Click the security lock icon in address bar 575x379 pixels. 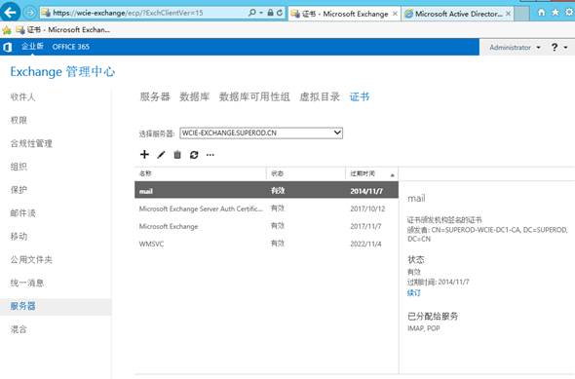[270, 13]
